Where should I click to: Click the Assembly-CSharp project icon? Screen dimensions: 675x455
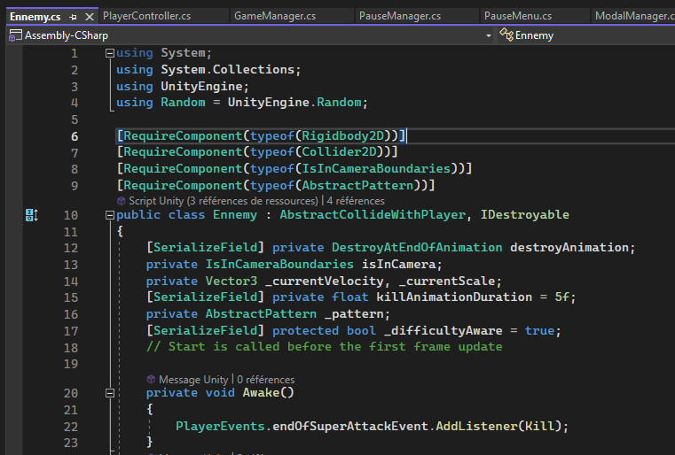(x=15, y=35)
